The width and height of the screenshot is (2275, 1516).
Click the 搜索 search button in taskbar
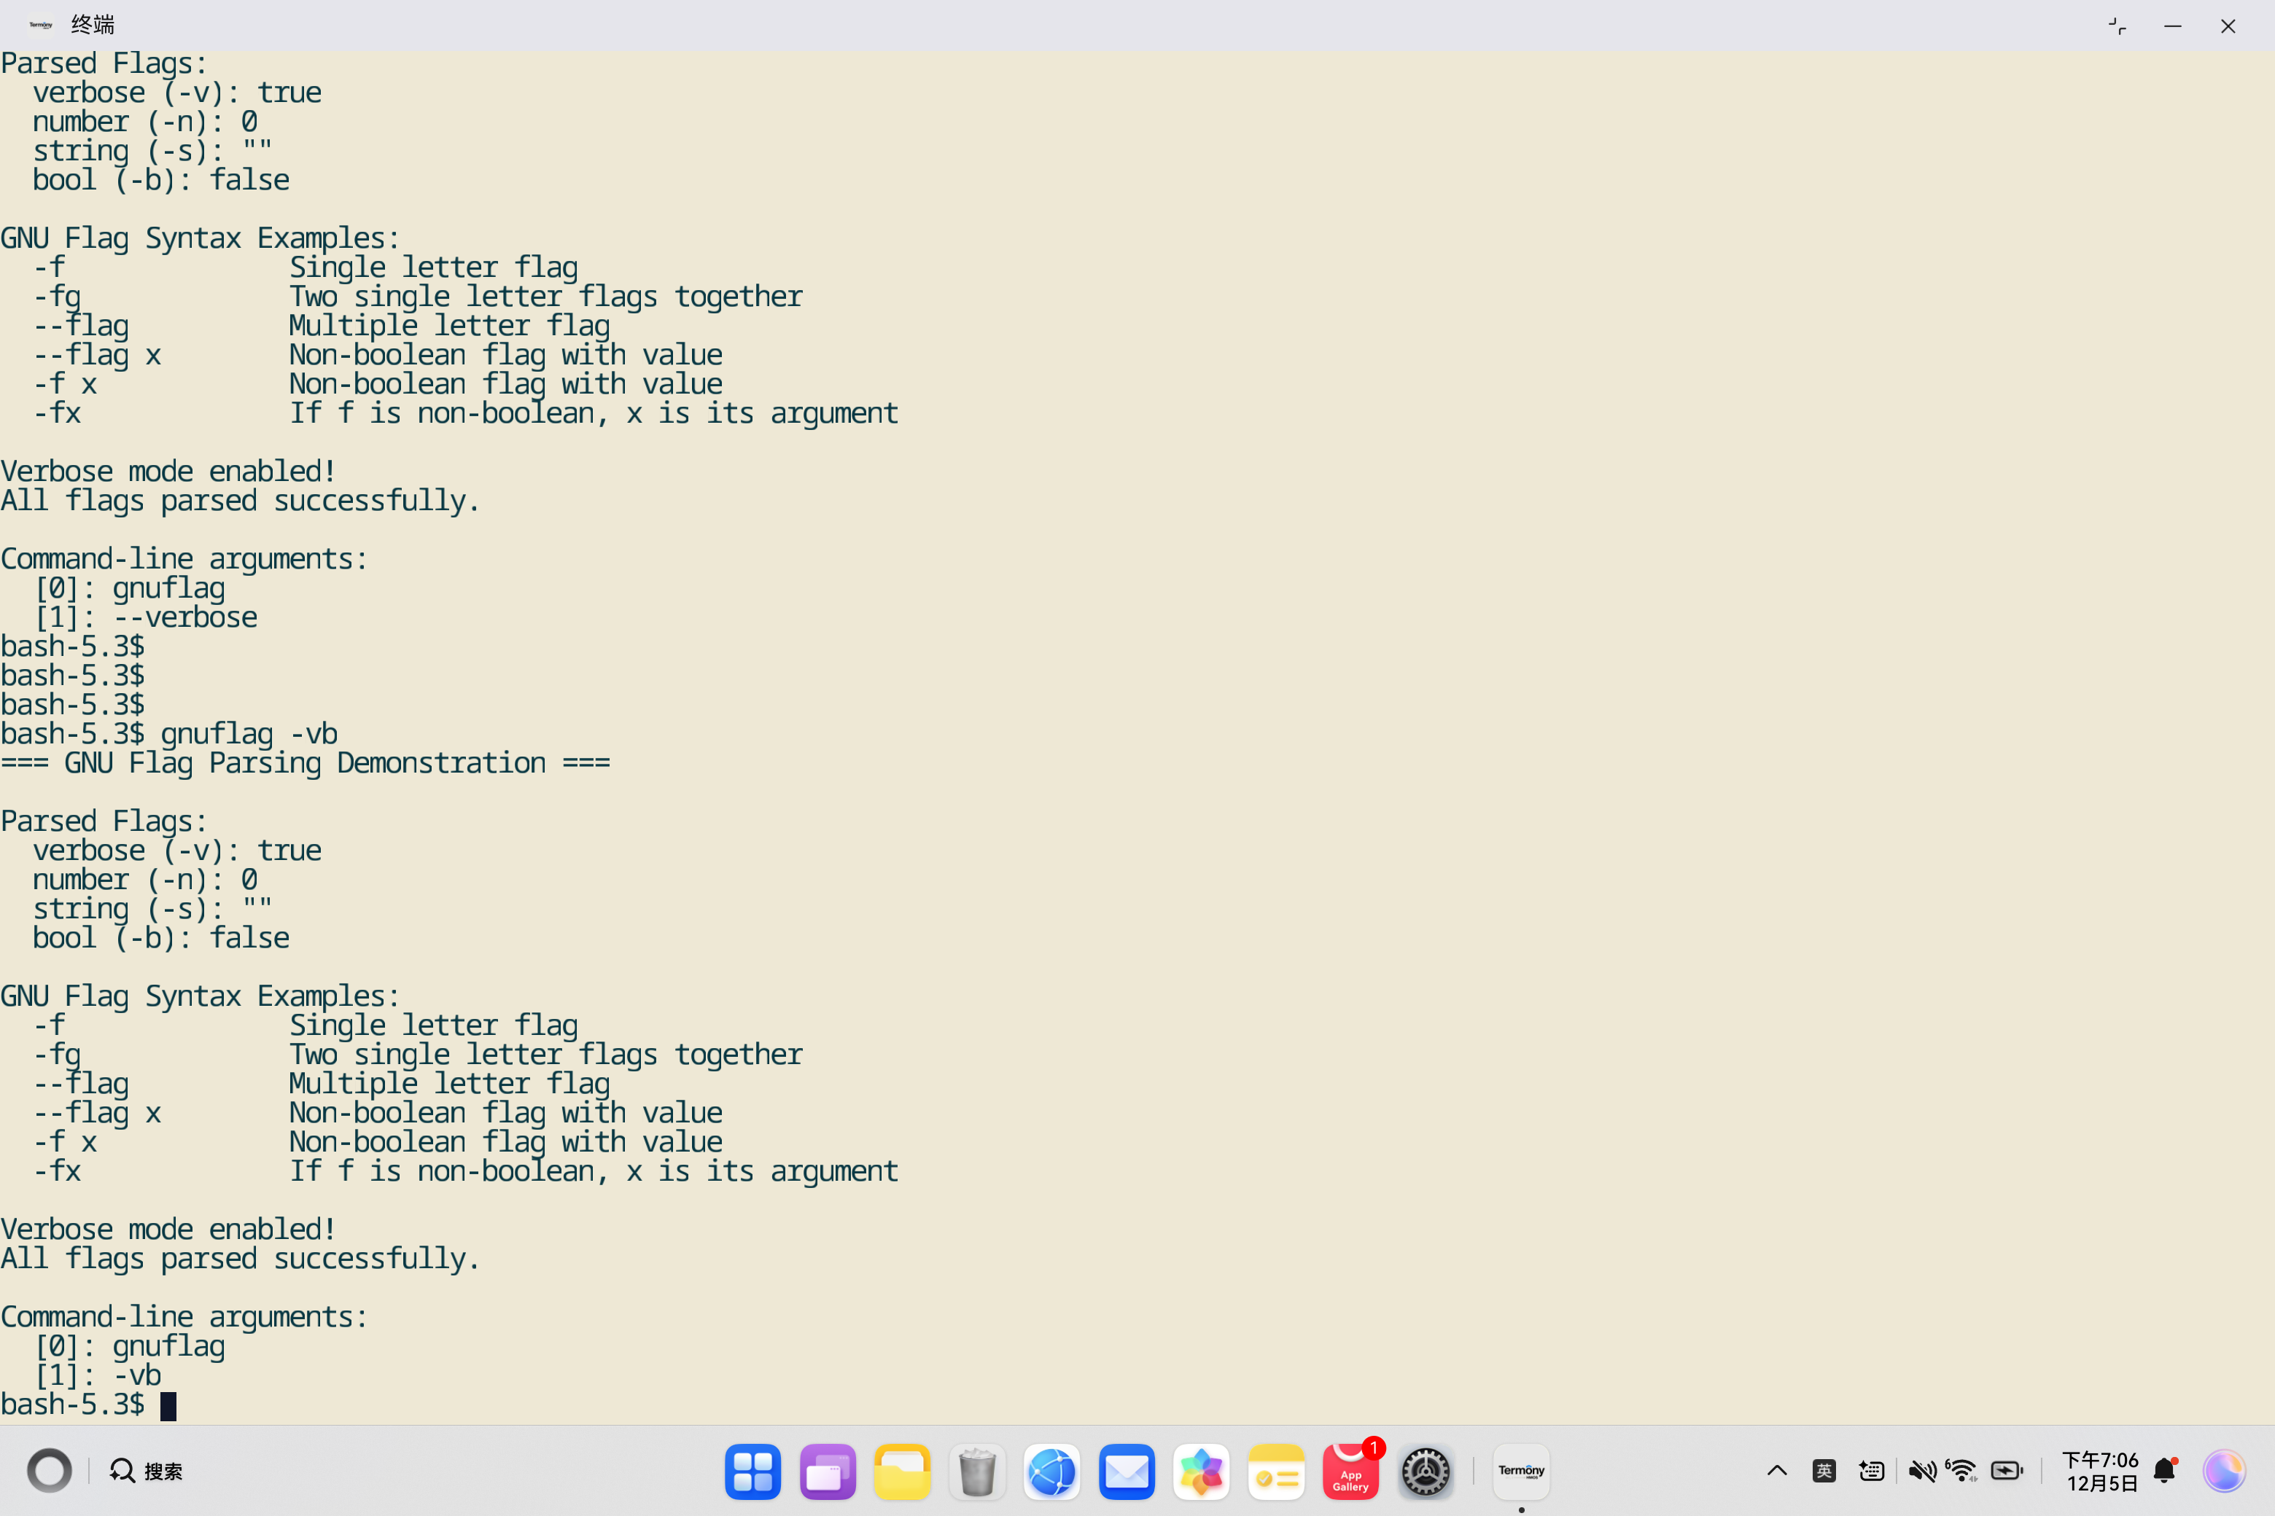tap(147, 1472)
